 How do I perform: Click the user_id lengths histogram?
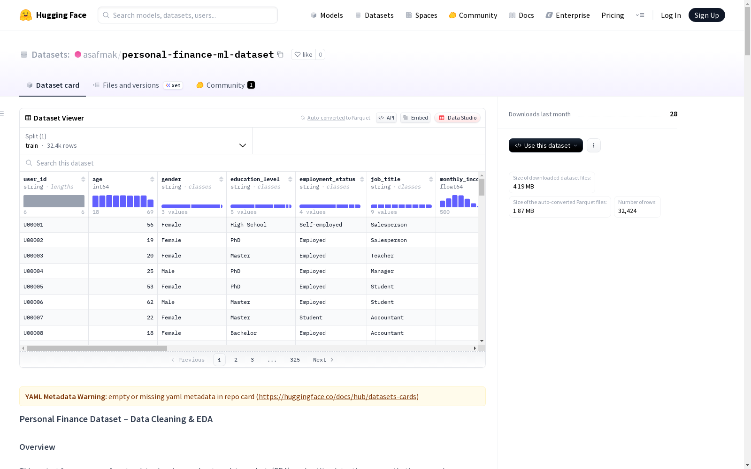point(54,201)
